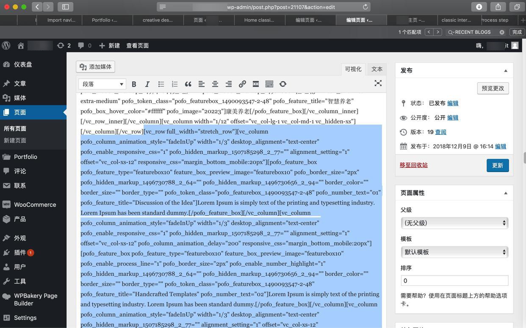The width and height of the screenshot is (526, 328).
Task: Click 完成 to close find bar
Action: click(x=517, y=32)
